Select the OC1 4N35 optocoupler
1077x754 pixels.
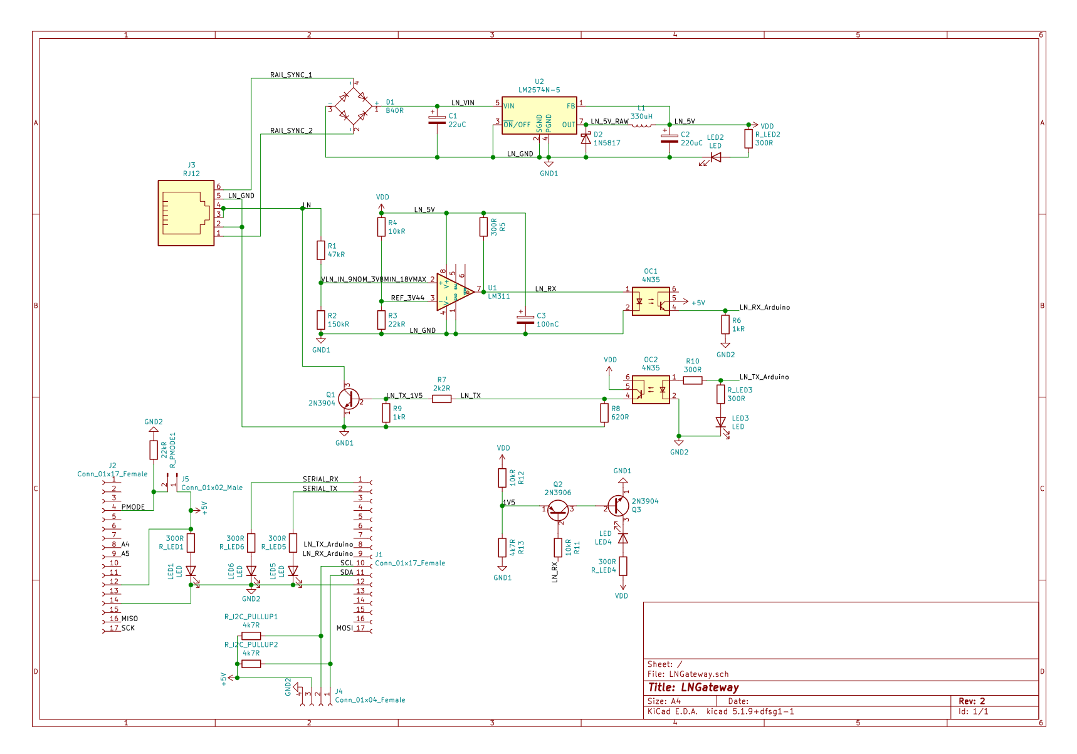(x=651, y=301)
